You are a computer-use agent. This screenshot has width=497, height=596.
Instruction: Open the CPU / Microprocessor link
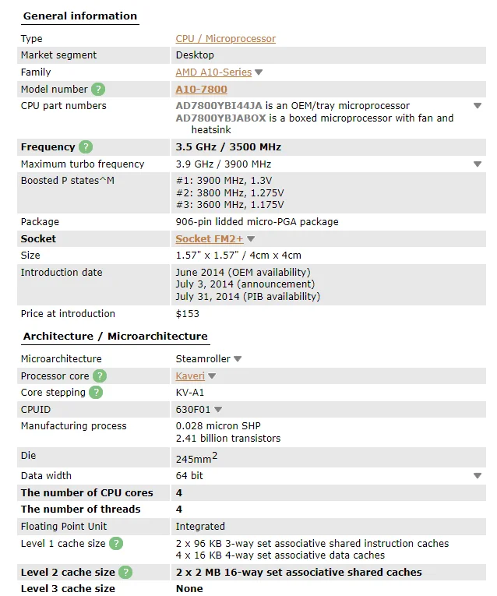tap(225, 39)
